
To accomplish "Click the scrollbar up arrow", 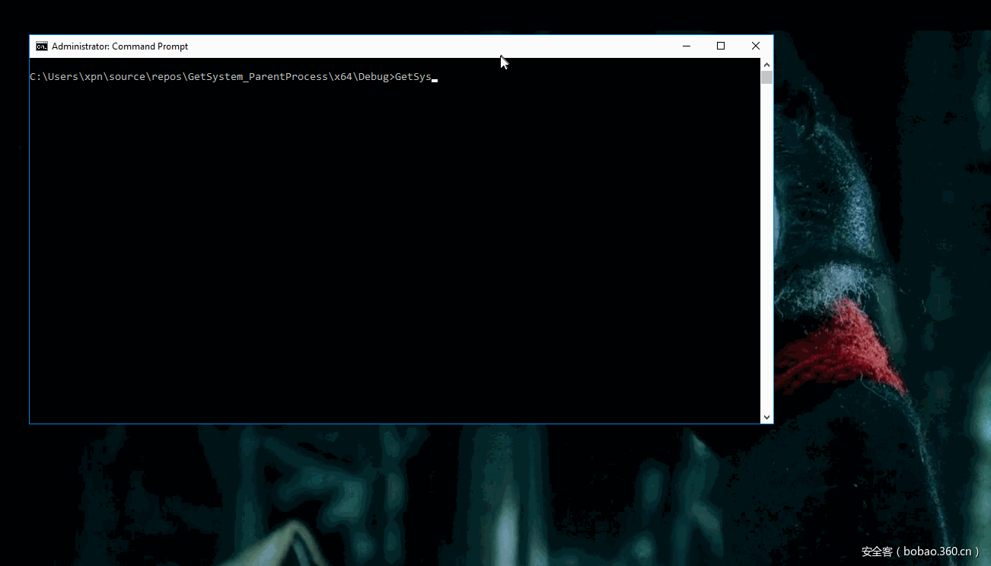I will click(766, 64).
